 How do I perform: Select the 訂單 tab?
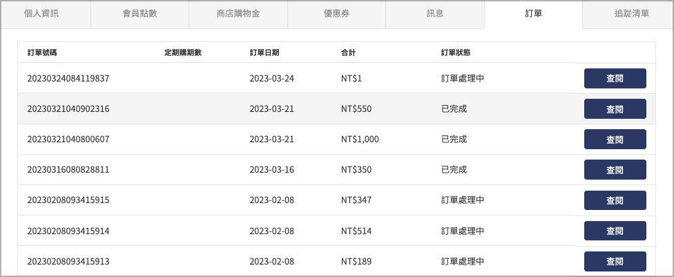[x=533, y=14]
